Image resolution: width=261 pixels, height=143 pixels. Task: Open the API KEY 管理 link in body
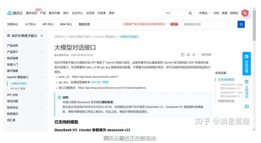100,82
